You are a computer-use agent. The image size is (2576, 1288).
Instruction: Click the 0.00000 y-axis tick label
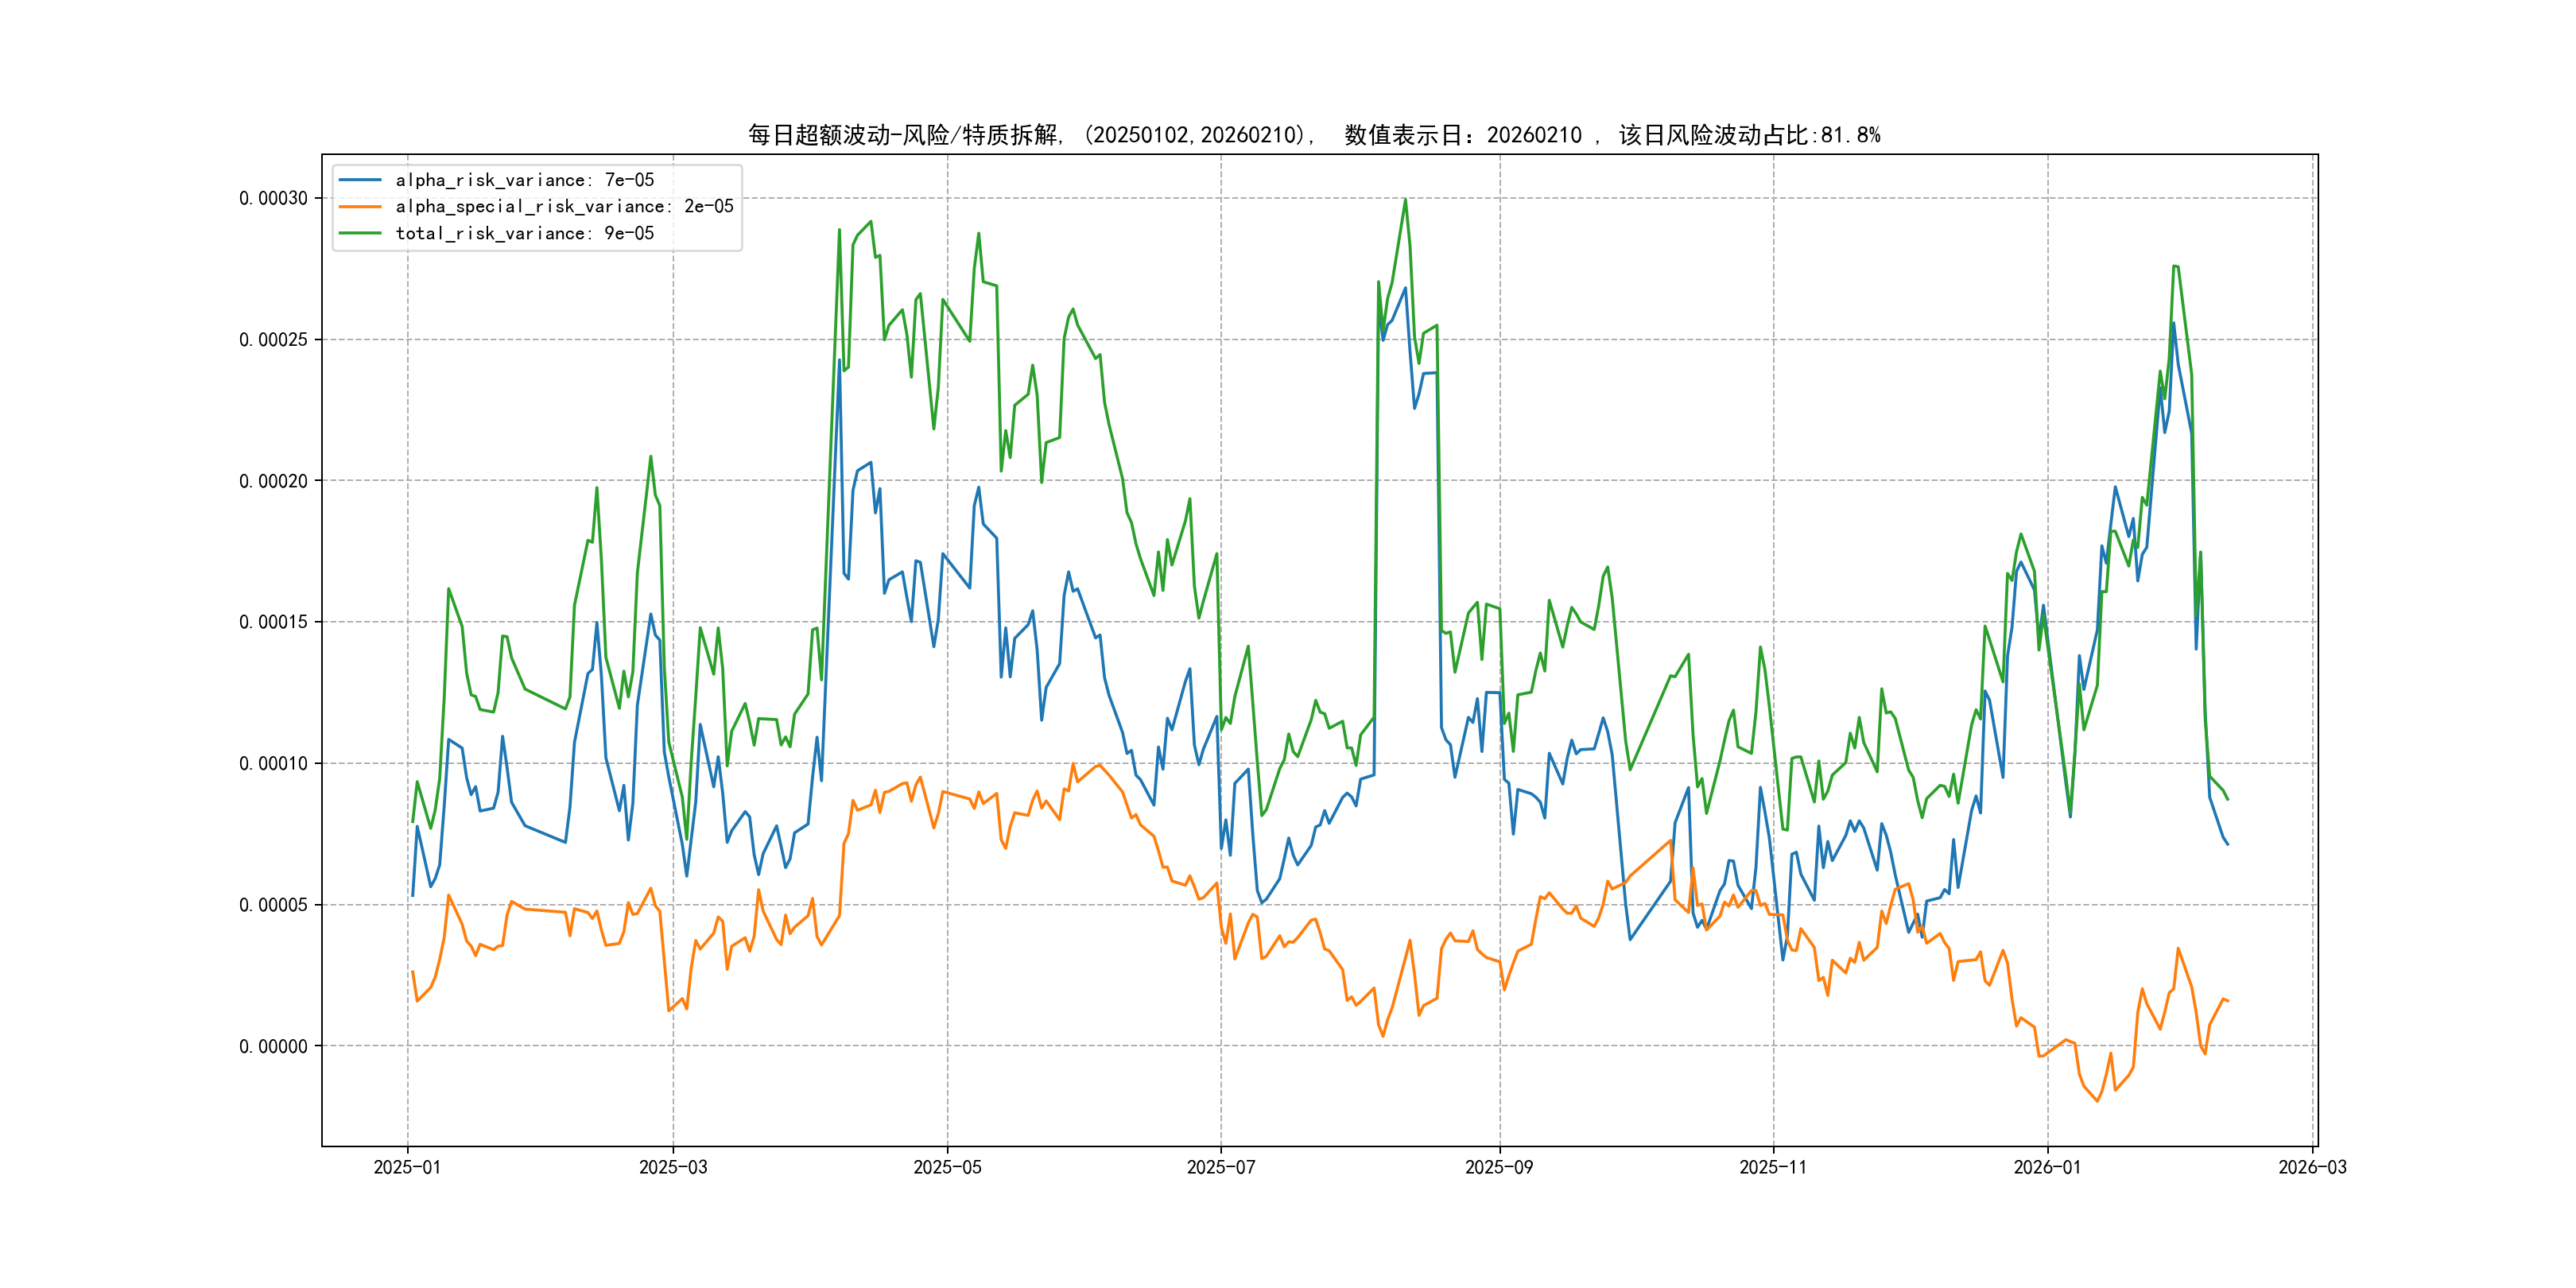tap(273, 1046)
